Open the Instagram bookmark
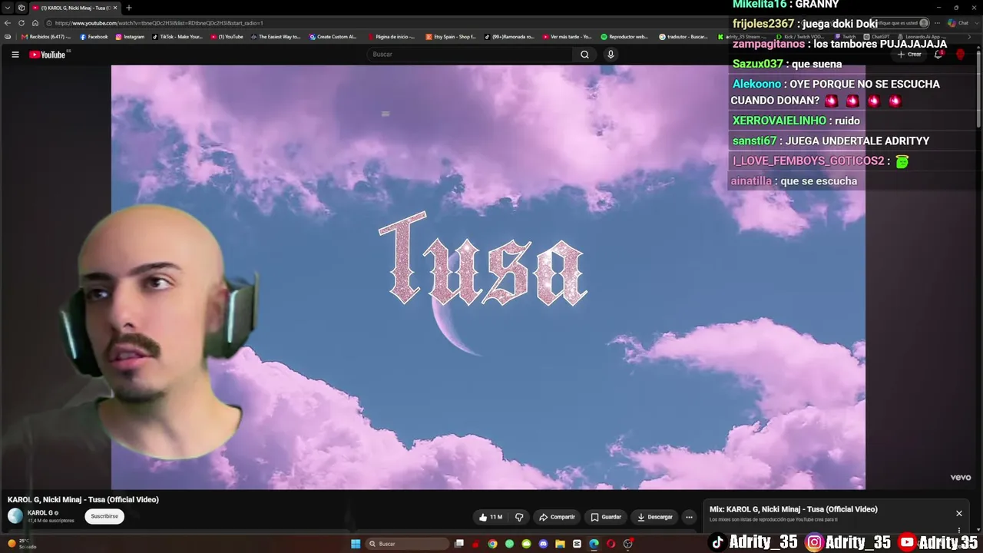983x553 pixels. [x=130, y=37]
